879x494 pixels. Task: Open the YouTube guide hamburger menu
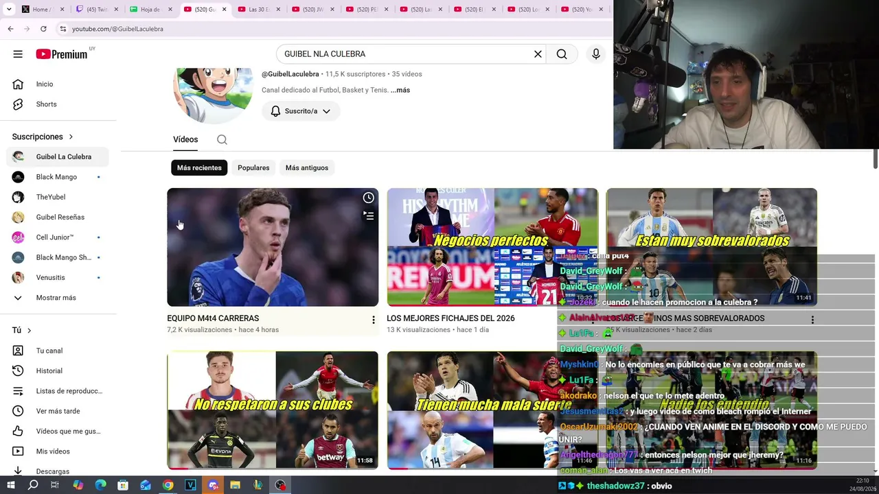[18, 54]
